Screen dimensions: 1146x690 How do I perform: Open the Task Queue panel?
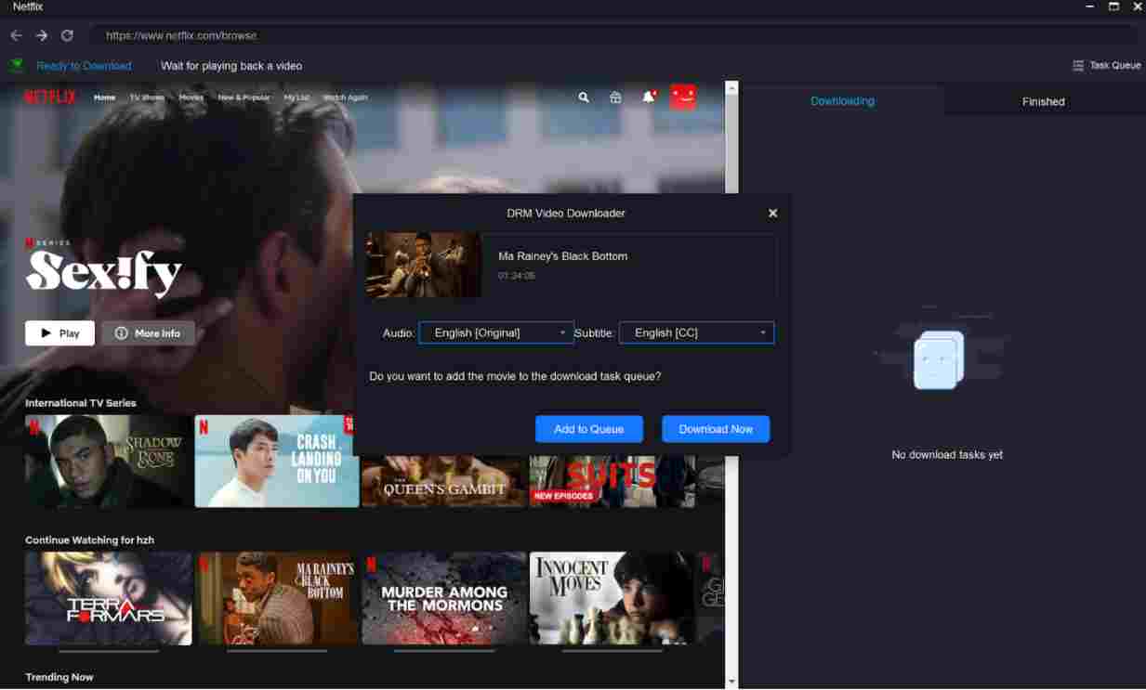[x=1106, y=66]
